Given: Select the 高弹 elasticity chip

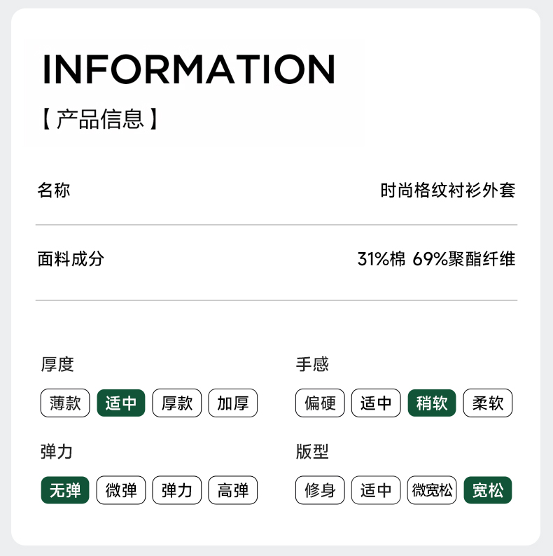Looking at the screenshot, I should (x=233, y=490).
